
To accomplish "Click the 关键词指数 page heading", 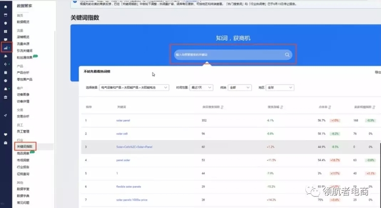I will [85, 18].
